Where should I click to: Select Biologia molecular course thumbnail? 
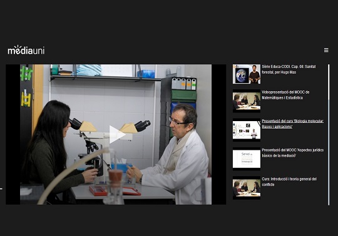click(x=247, y=130)
